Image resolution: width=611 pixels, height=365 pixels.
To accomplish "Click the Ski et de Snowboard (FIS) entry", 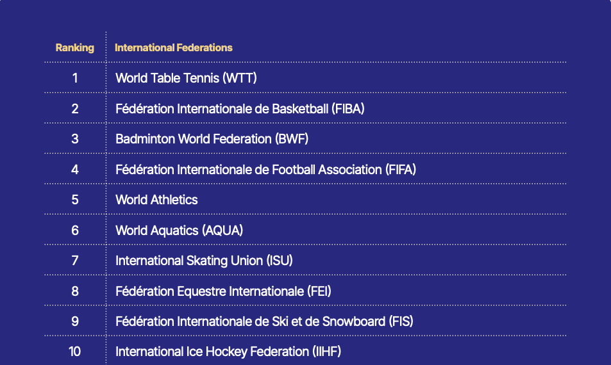I will click(x=264, y=321).
